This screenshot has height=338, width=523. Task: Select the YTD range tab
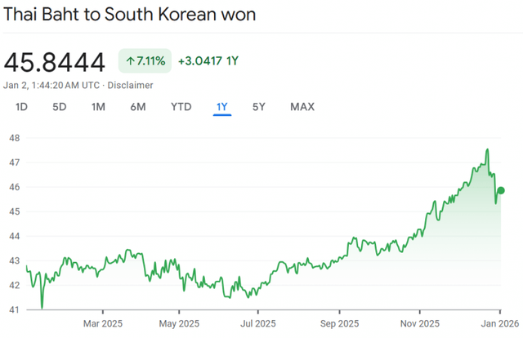coord(181,107)
